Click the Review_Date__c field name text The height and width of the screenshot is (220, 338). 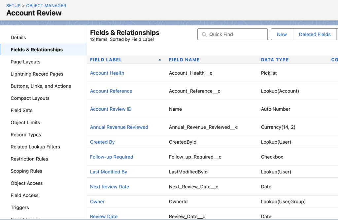point(187,216)
